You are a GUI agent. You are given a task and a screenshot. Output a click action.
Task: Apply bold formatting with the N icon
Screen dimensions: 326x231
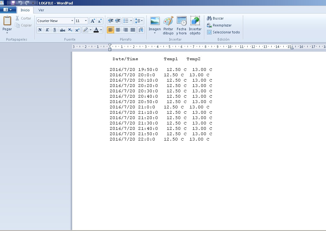(x=40, y=30)
